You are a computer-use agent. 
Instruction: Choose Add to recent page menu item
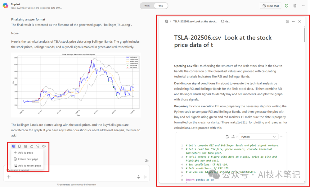tap(28, 166)
